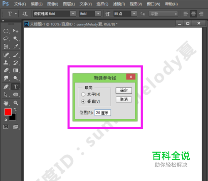Viewport: 208px width, 181px height.
Task: Open the 滤镜(T) menu
Action: pos(119,4)
